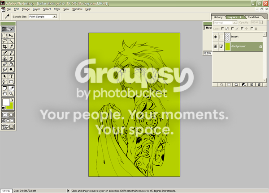Select the History Brush tool

click(11, 59)
